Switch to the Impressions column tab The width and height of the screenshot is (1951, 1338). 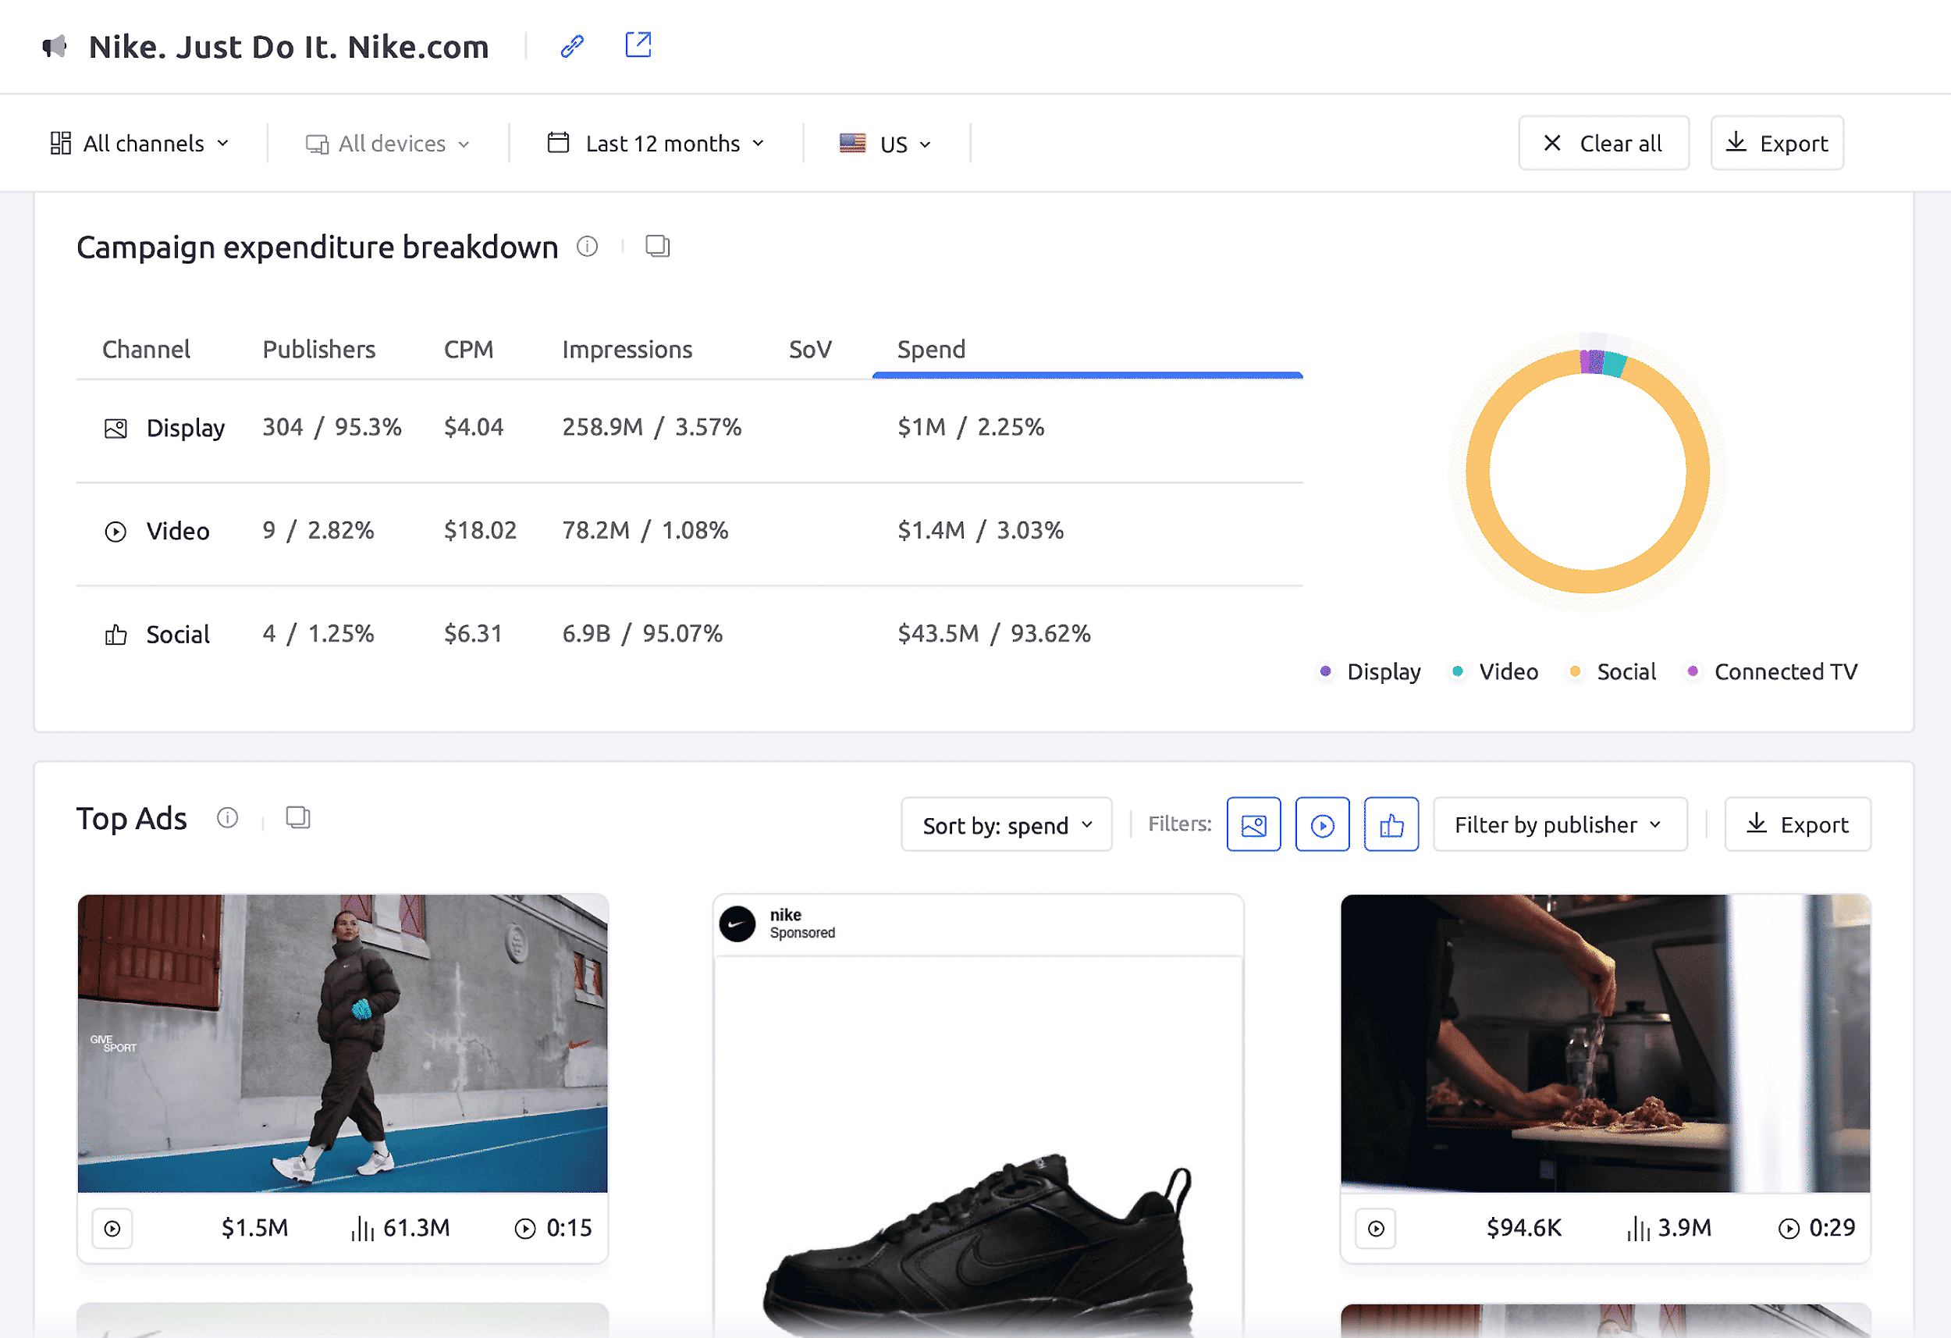(627, 349)
